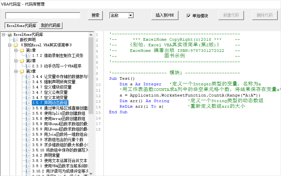Click the code icon for 3.5.8 通过单元格区域直接创建

click(x=28, y=108)
